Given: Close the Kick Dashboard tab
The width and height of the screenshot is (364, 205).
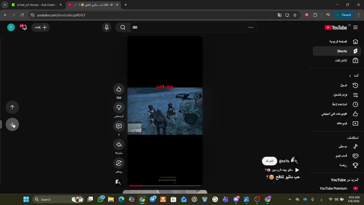Looking at the screenshot, I should 61,5.
